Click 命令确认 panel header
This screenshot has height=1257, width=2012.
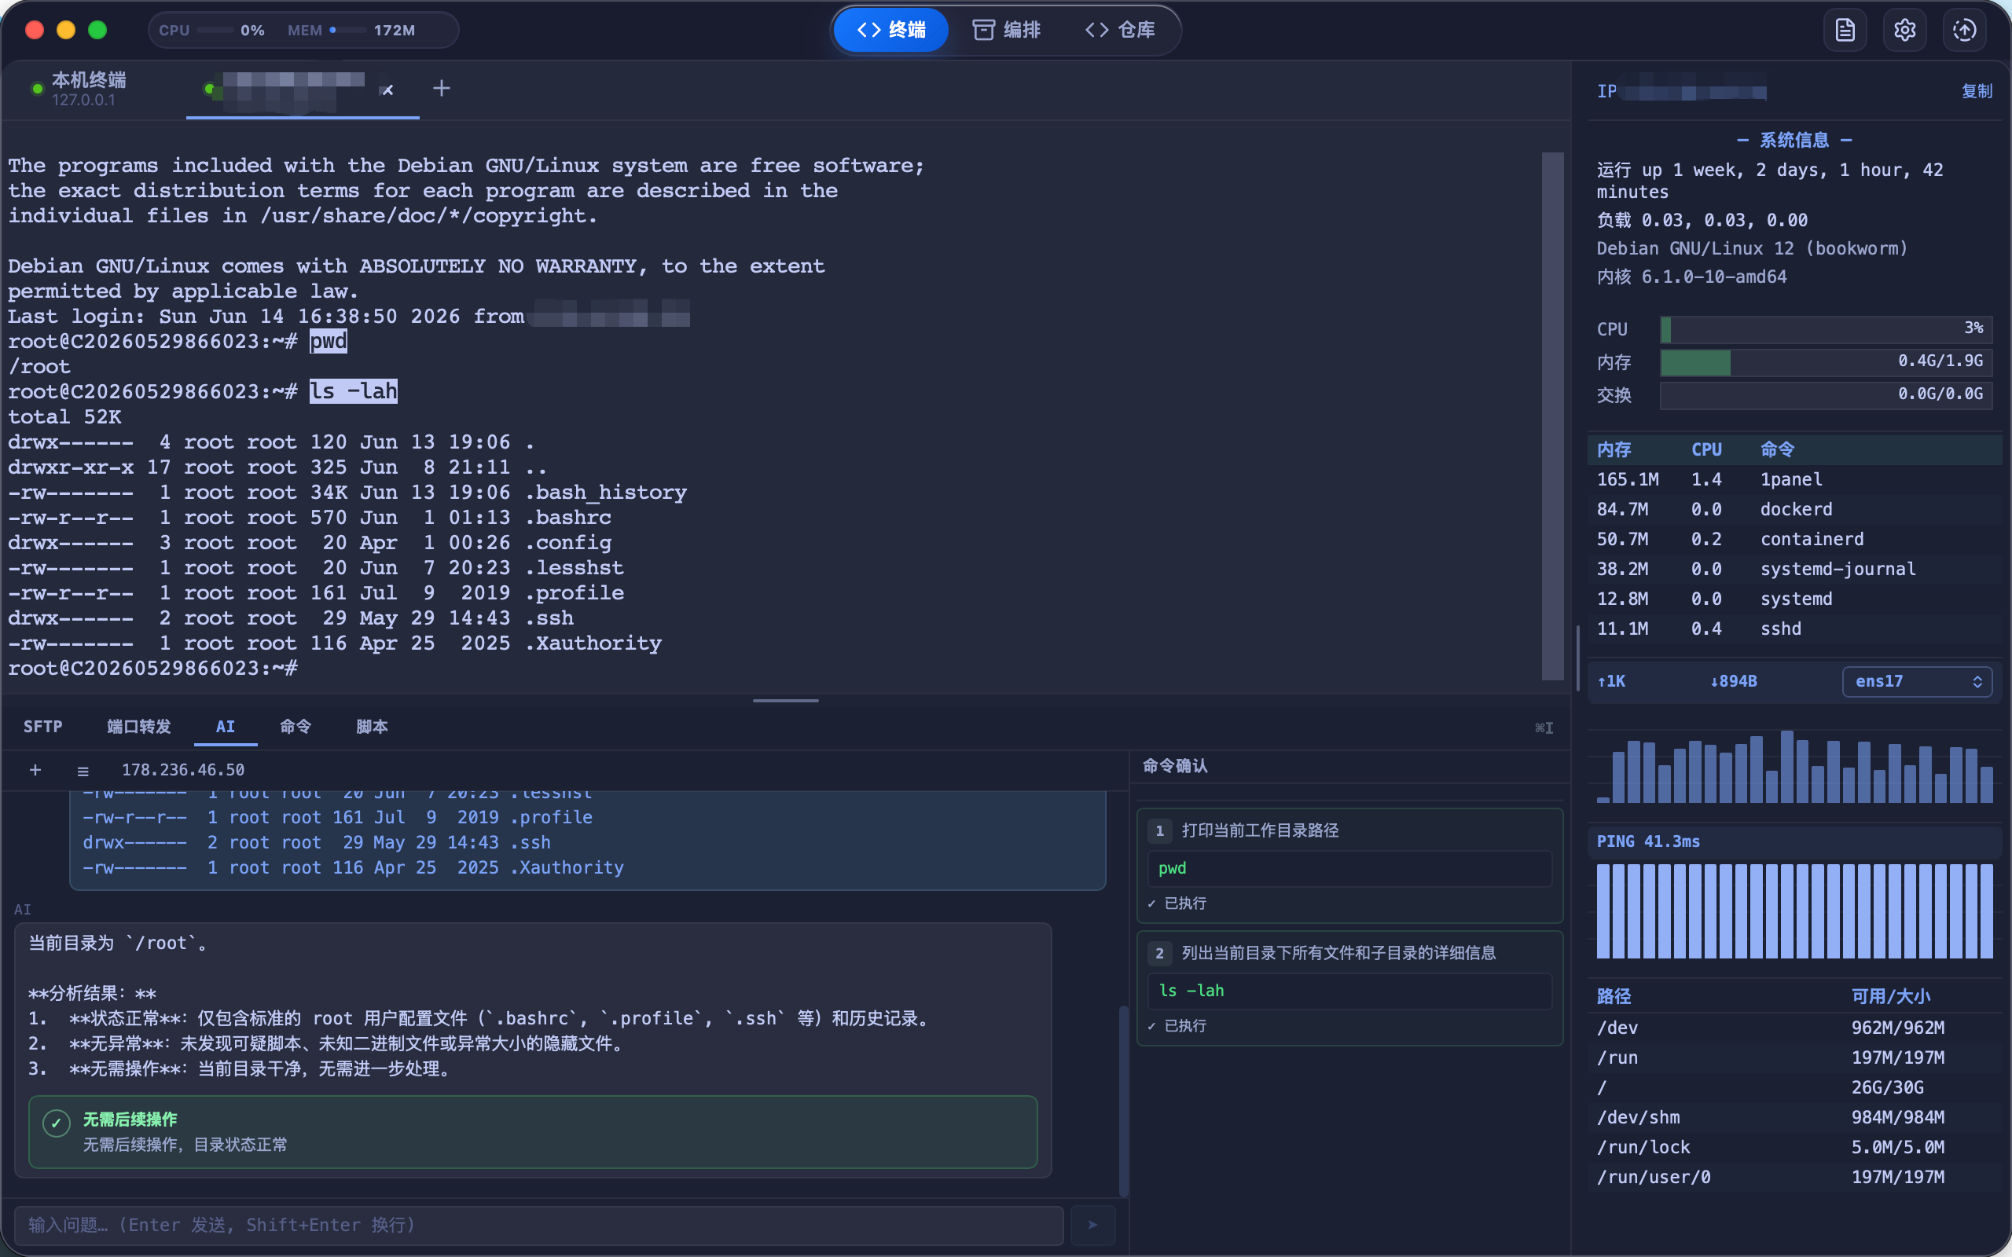(x=1175, y=766)
